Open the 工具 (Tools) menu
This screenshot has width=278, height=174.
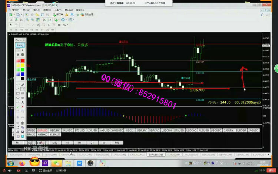click(x=59, y=10)
